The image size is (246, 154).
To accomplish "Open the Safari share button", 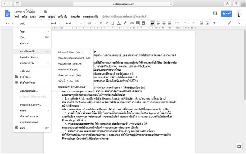I will [227, 4].
